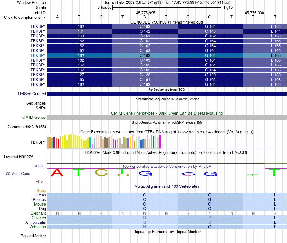Click the H residue in the Zebrafish row
This screenshot has height=243, width=287.
[145, 227]
